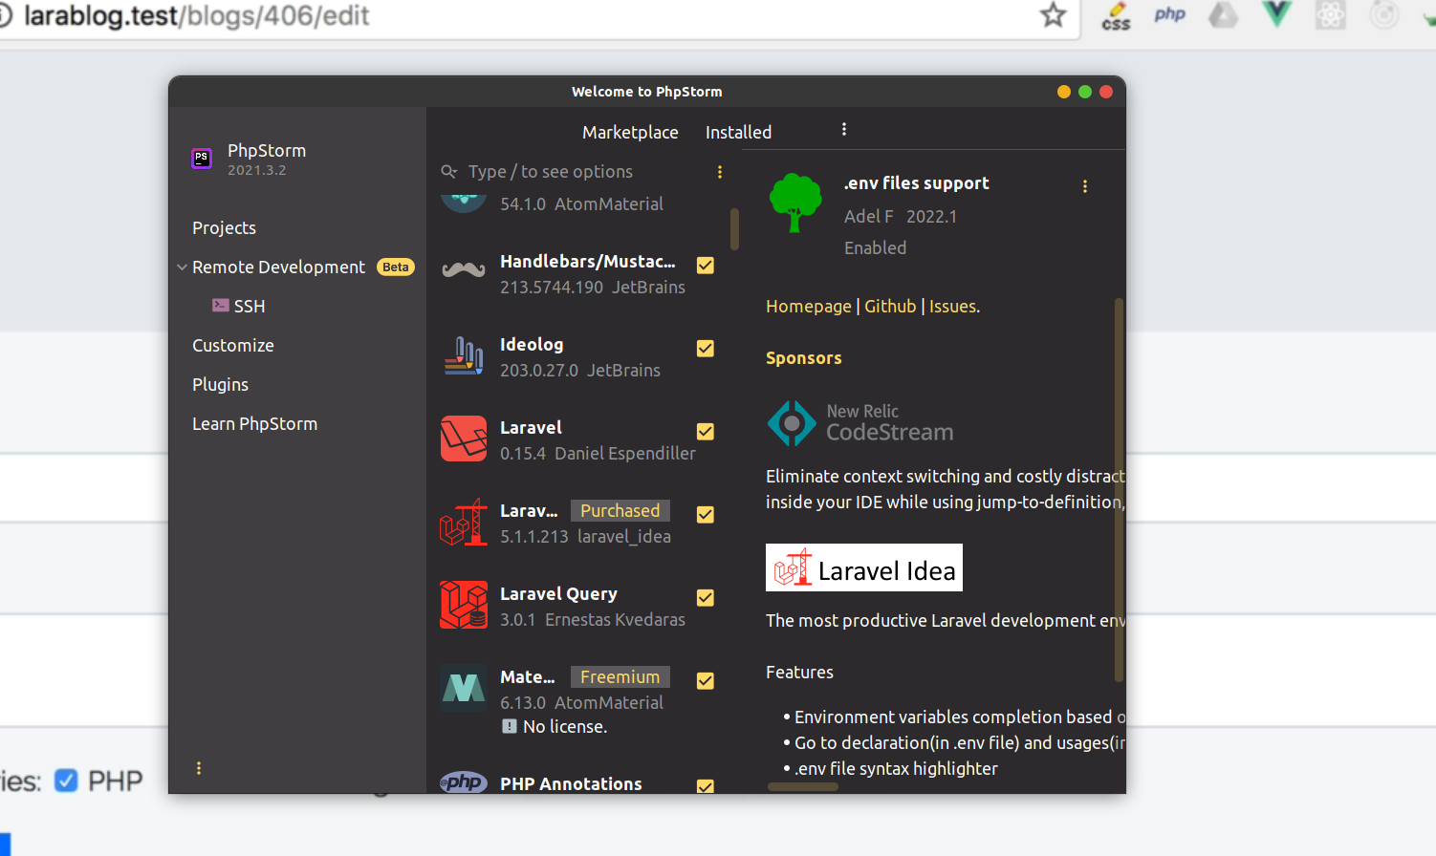
Task: Open the sidebar options dots at bottom left
Action: [199, 768]
